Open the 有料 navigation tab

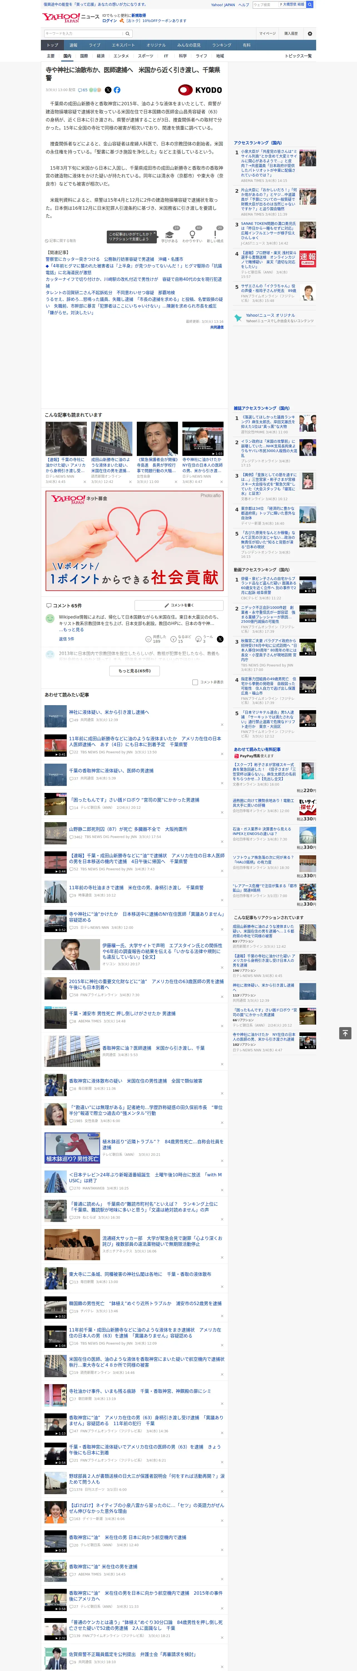(x=246, y=45)
